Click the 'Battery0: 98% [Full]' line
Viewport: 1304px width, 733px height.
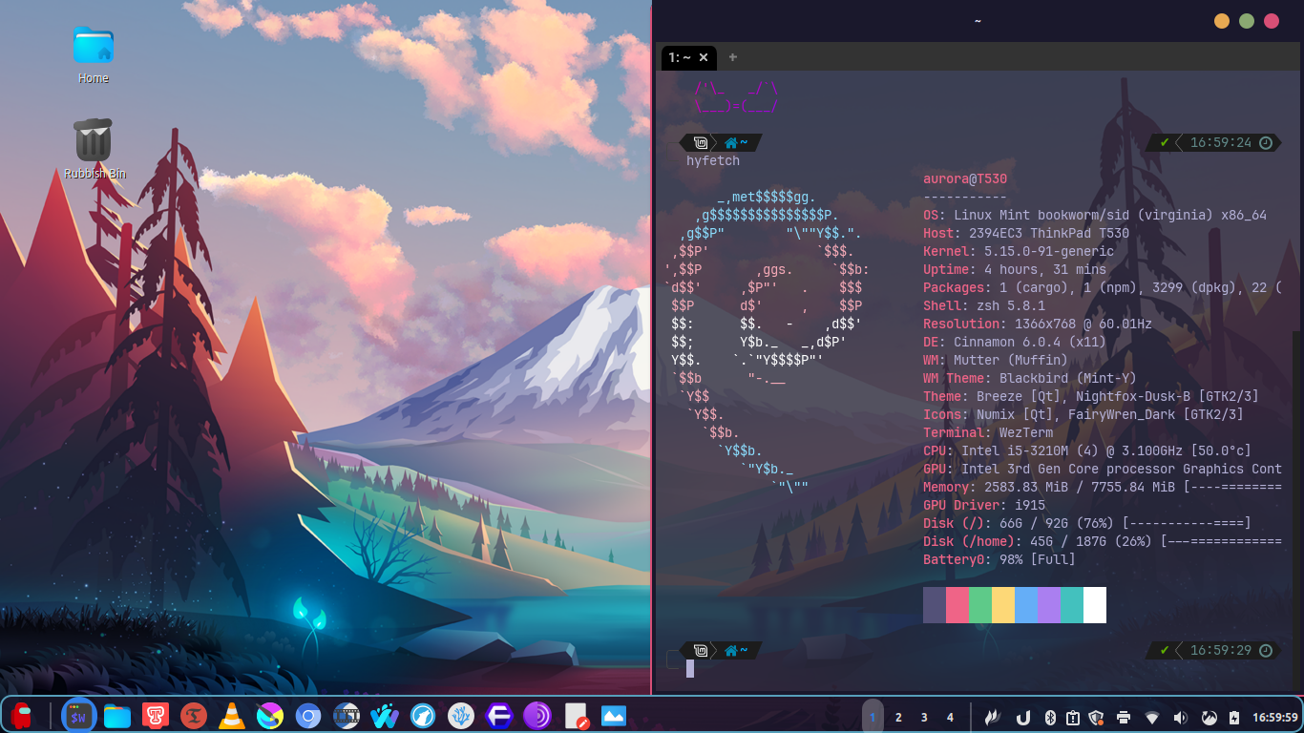pos(999,560)
